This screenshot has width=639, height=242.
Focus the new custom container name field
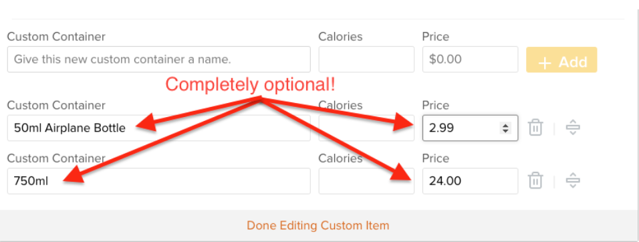[x=159, y=59]
